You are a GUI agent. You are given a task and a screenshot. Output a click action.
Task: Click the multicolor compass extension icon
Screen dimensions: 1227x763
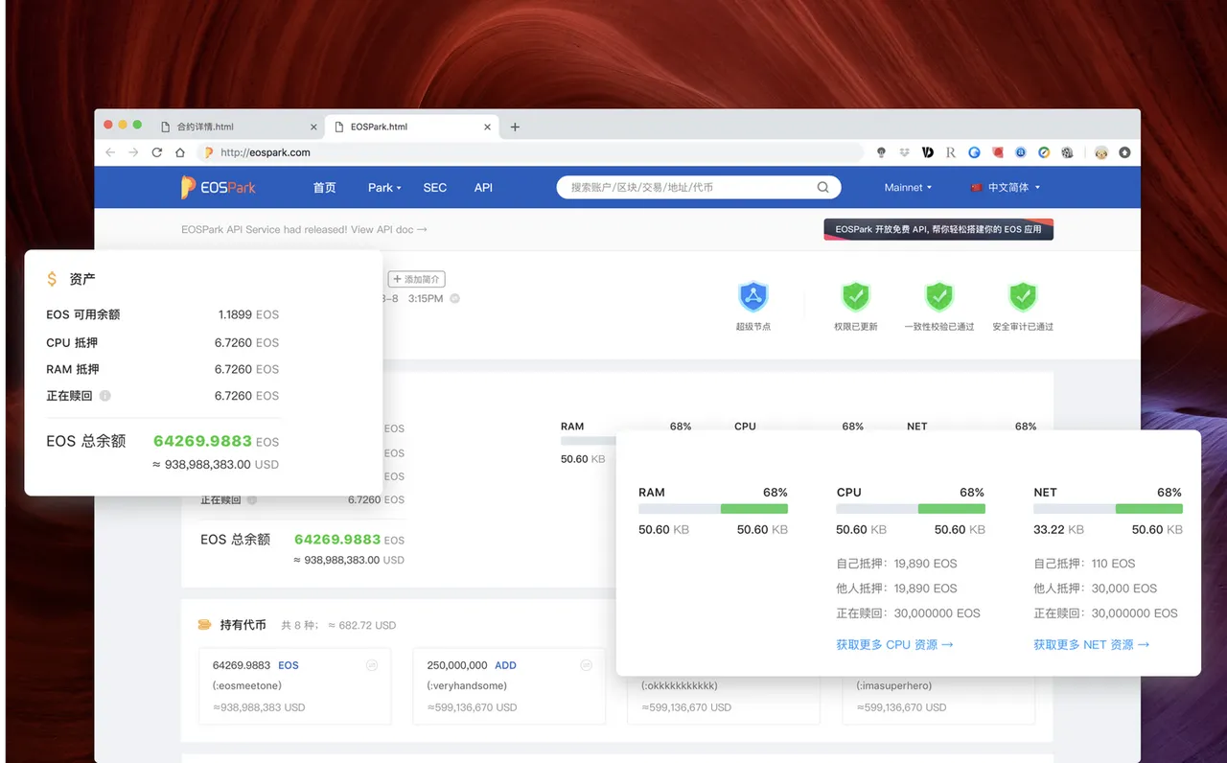pyautogui.click(x=1044, y=152)
